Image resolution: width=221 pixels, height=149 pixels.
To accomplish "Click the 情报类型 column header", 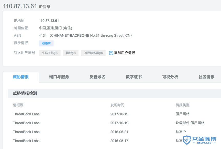I will click(x=183, y=105).
